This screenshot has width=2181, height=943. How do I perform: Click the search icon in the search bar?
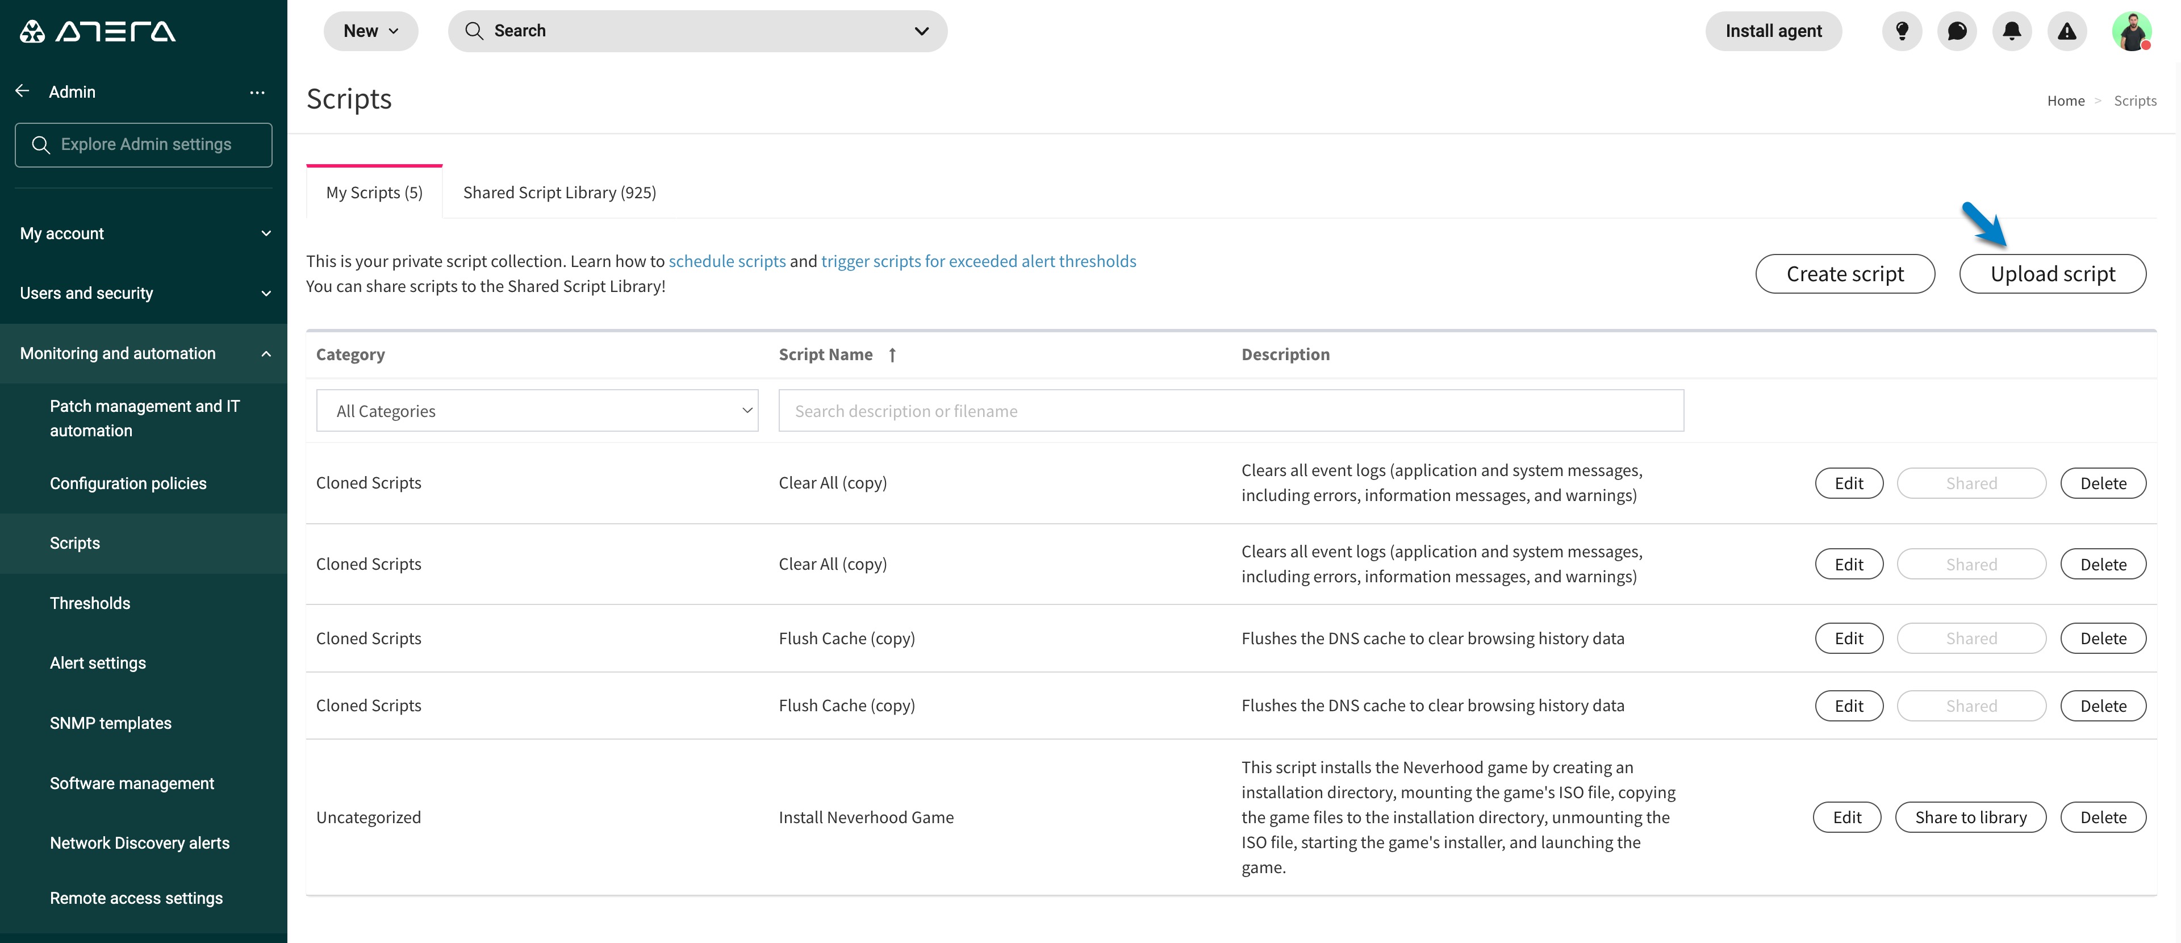pyautogui.click(x=475, y=31)
